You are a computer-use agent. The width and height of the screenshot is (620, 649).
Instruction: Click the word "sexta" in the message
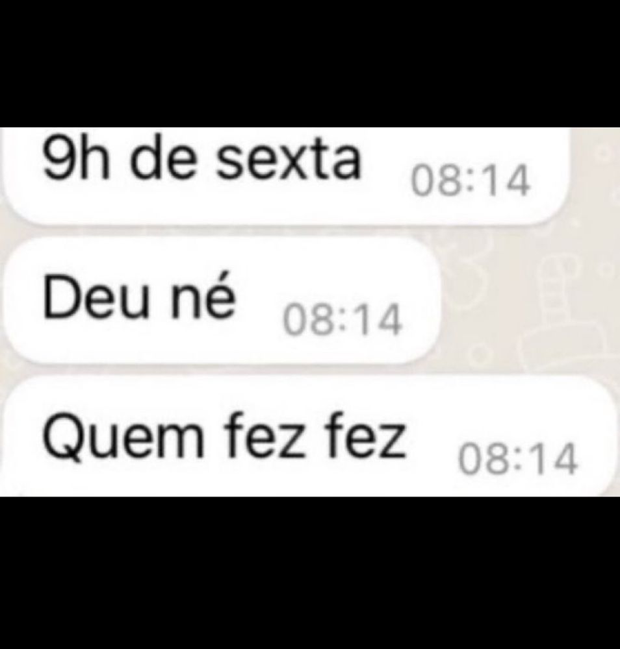pyautogui.click(x=289, y=162)
